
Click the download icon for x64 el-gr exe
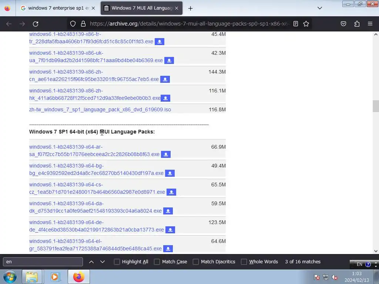tap(168, 248)
